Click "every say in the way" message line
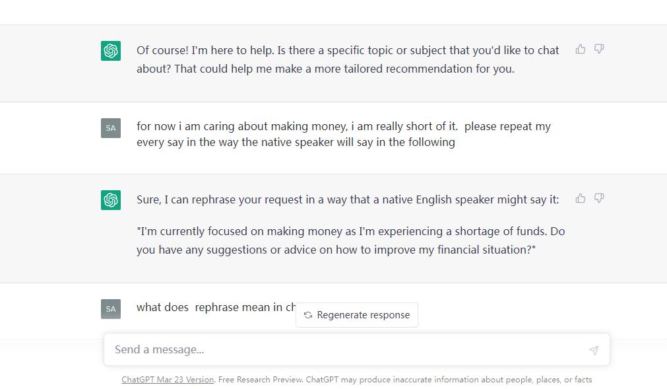The image size is (667, 389). click(x=296, y=142)
